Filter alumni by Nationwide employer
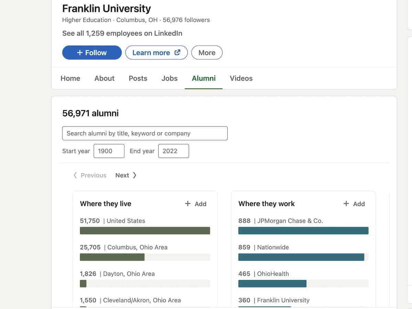Screen dimensions: 412x309 (264, 247)
